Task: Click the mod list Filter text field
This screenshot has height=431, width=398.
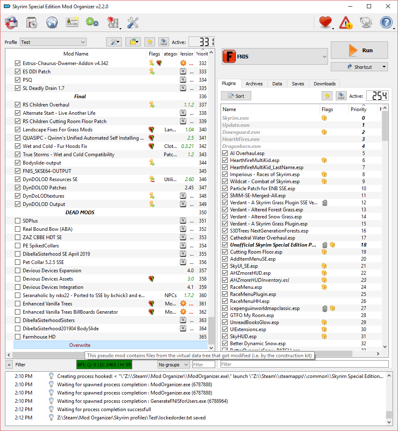Action: click(204, 364)
